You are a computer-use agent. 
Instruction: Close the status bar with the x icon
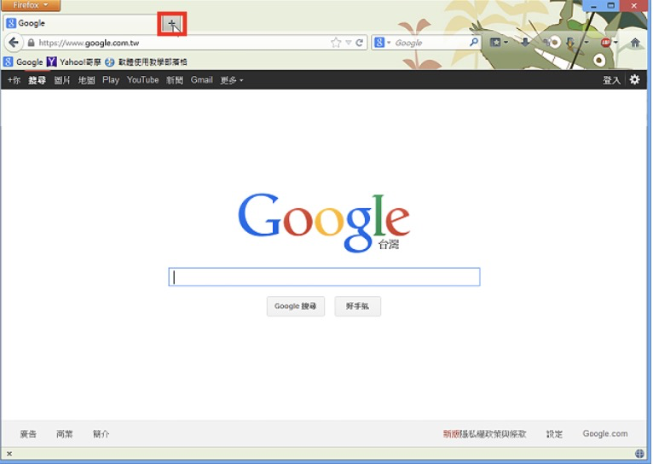tap(9, 454)
